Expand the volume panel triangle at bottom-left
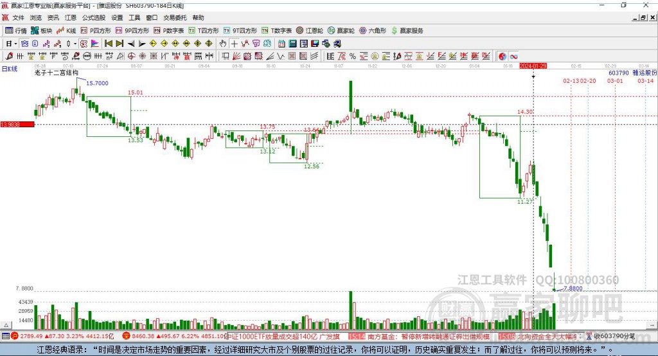This screenshot has width=658, height=356. tap(6, 325)
